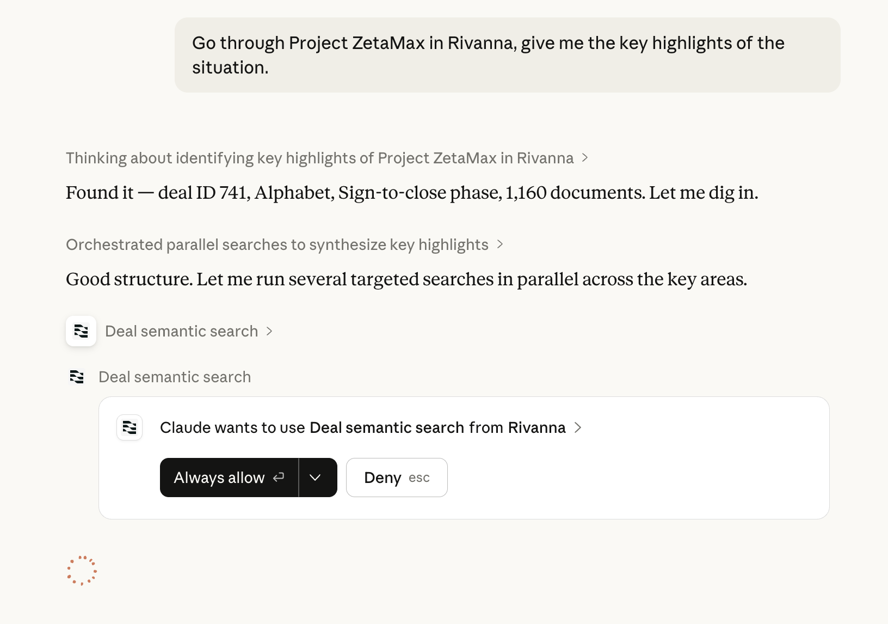Click the small Rivanna icon on second Deal semantic search
Viewport: 888px width, 624px height.
[x=77, y=377]
